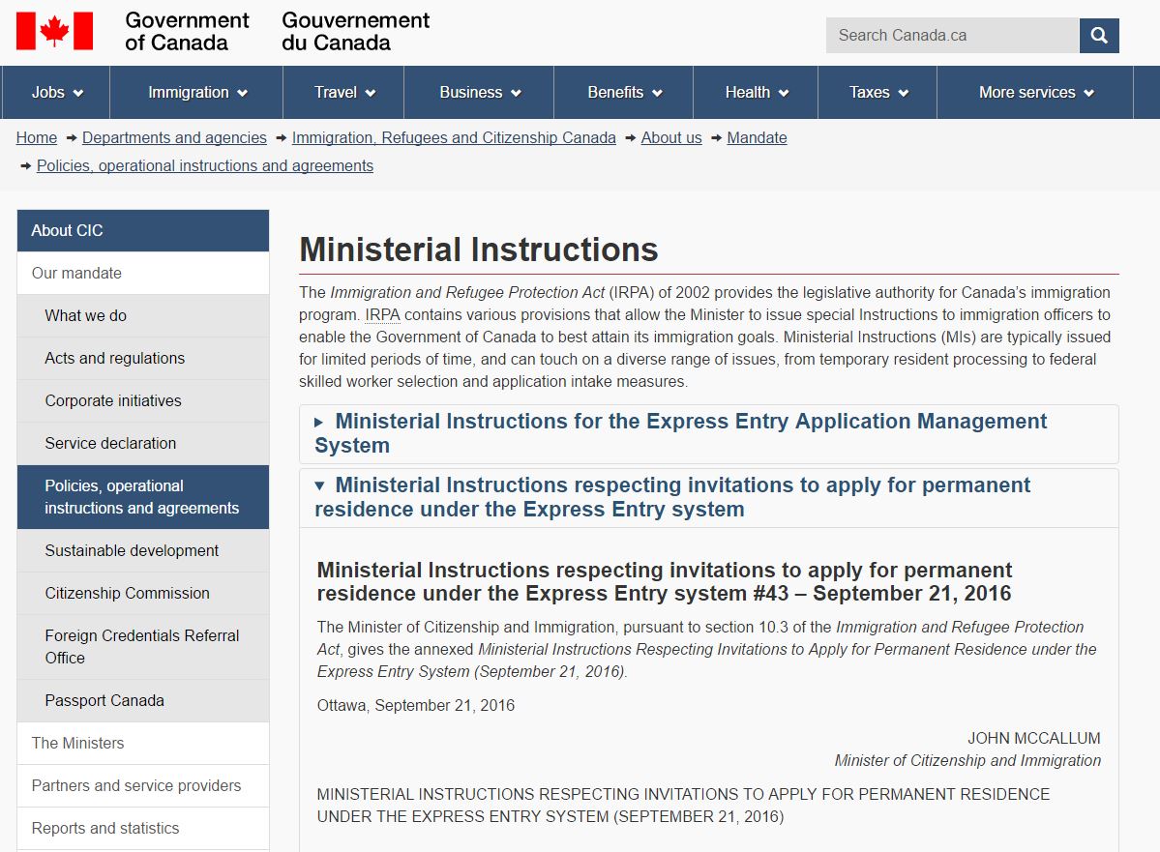Screen dimensions: 1160x852
Task: Click inside the Search Canada.ca field
Action: point(952,36)
